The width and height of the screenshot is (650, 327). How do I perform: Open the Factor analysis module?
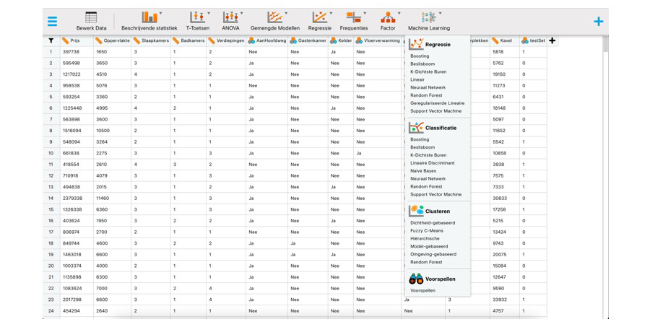click(388, 21)
